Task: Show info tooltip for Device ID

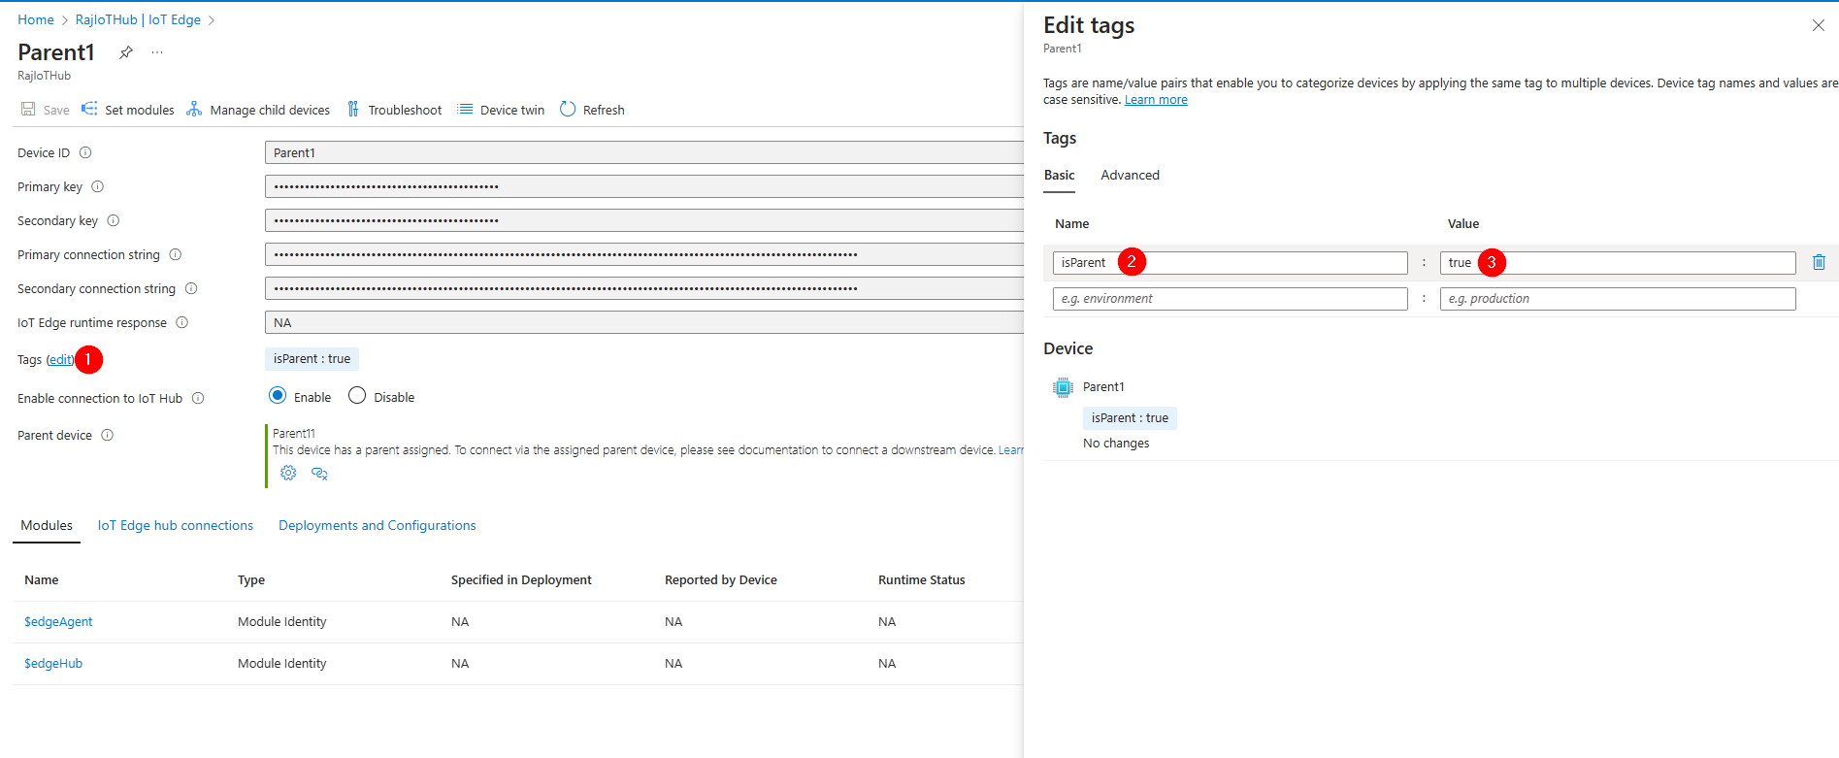Action: [85, 152]
